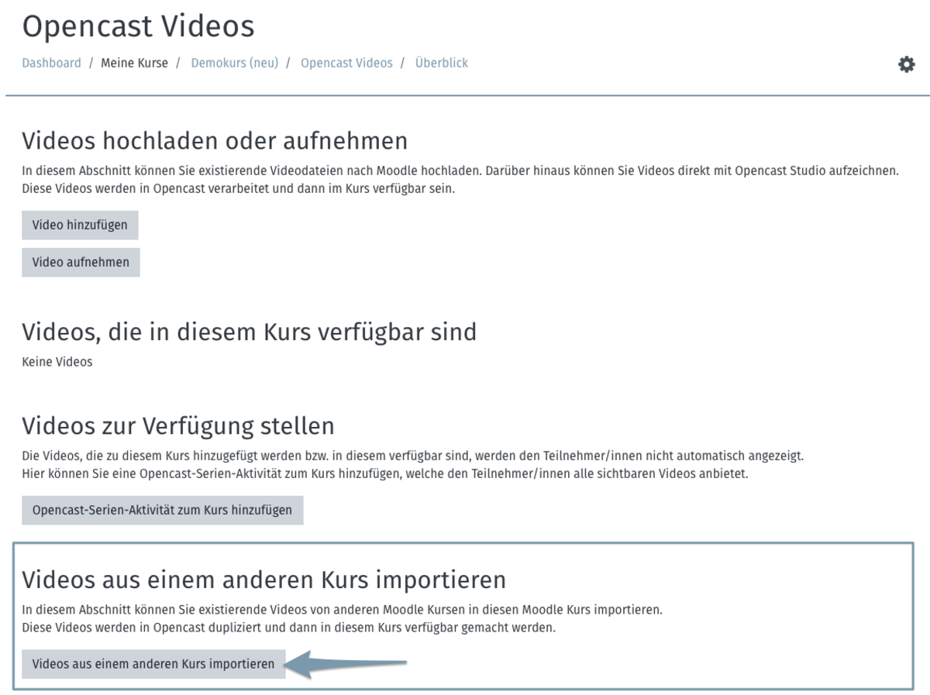
Task: Select Meine Kurse breadcrumb text
Action: click(134, 64)
